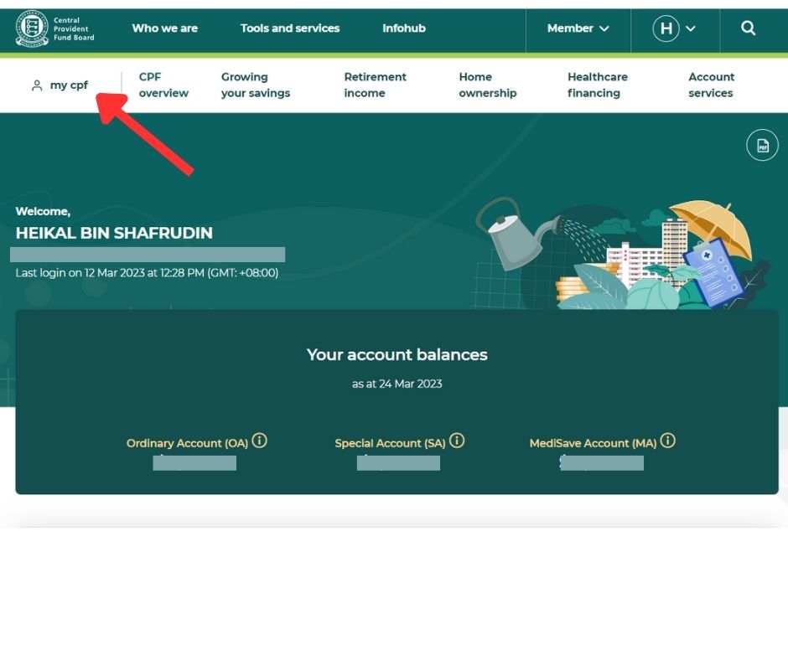Open Who we are menu
Screen dimensions: 788x660
tap(164, 28)
